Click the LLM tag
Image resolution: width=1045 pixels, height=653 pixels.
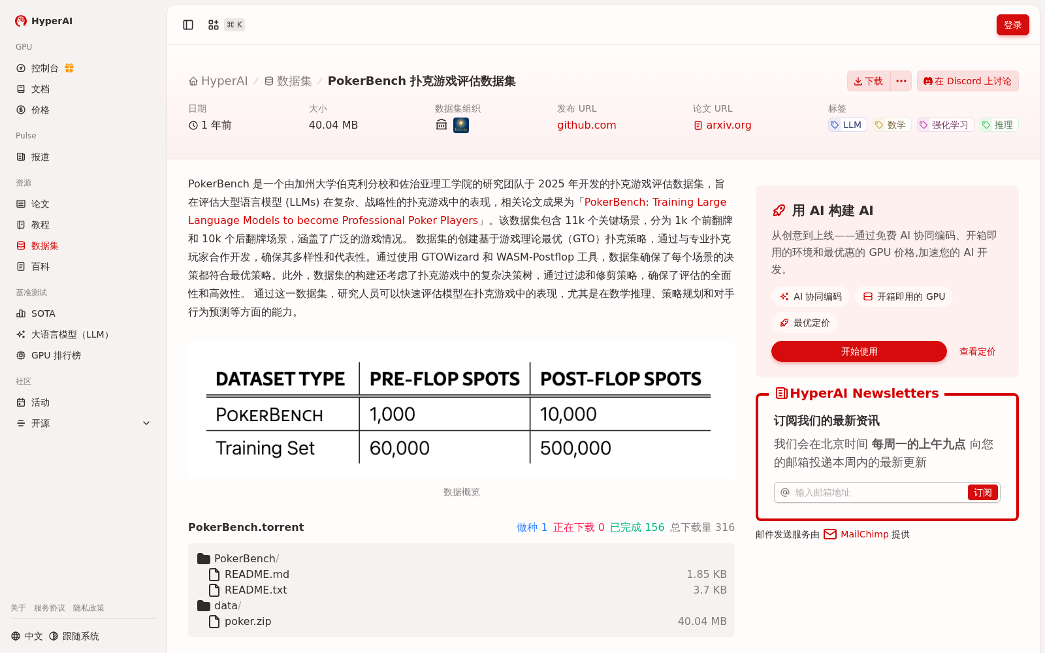pyautogui.click(x=848, y=125)
